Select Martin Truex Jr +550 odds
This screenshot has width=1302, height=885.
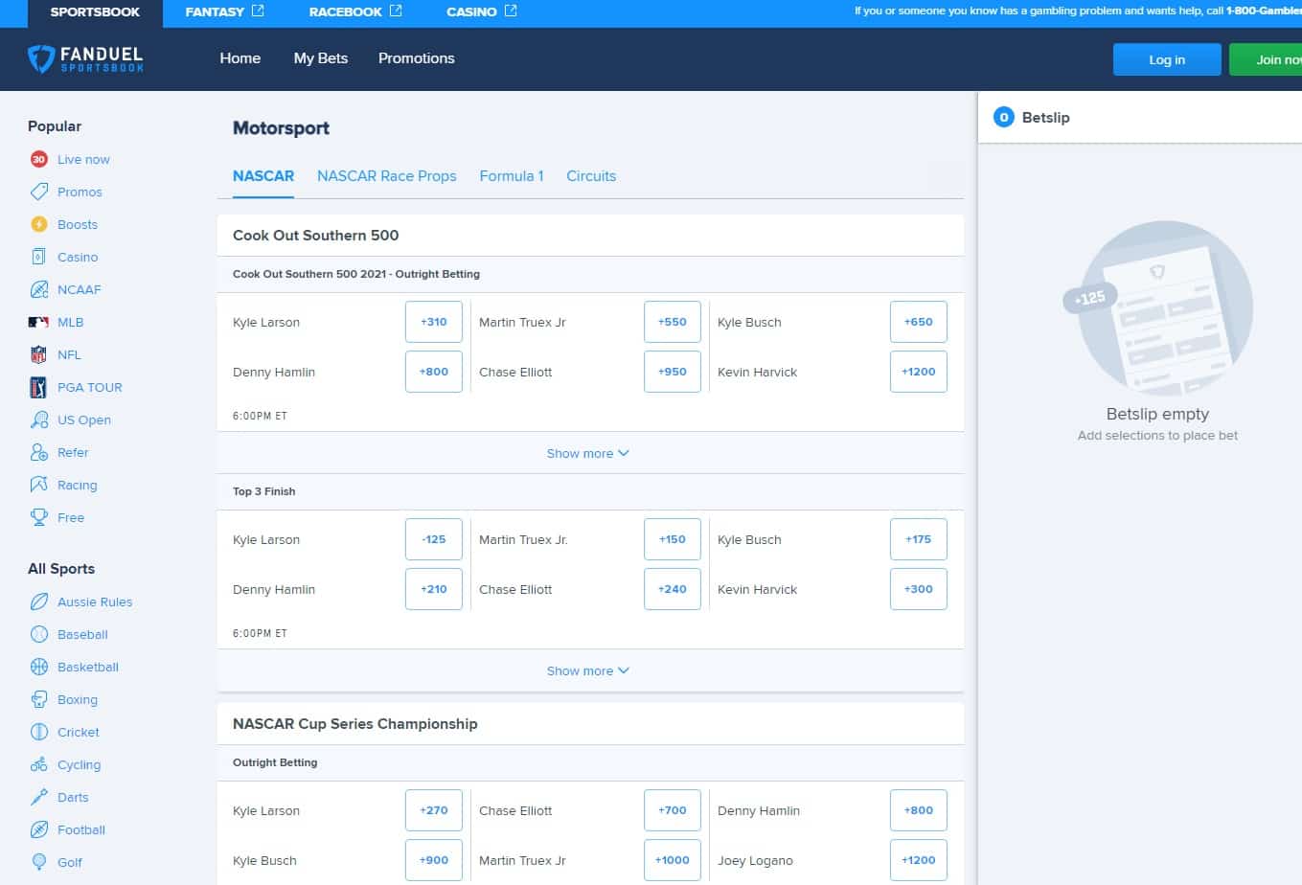[673, 322]
